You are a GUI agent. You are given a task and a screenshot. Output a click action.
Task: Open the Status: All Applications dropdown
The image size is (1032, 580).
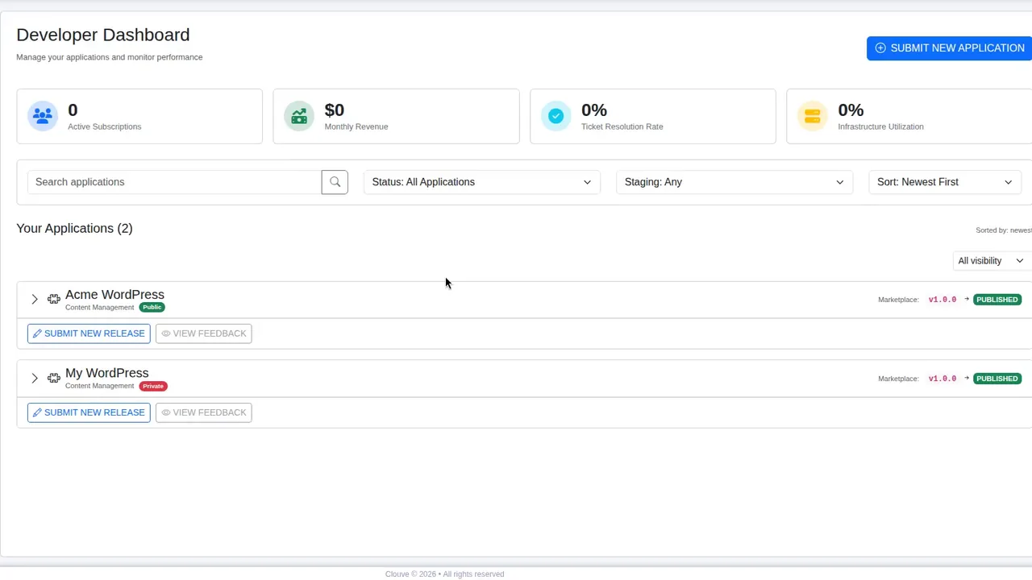(481, 182)
